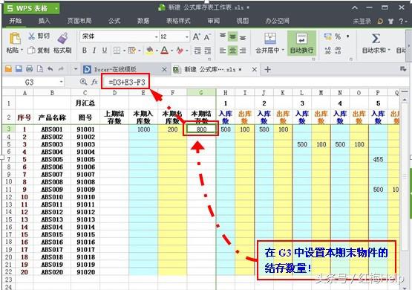Expand the font color dropdown arrow

pos(171,51)
